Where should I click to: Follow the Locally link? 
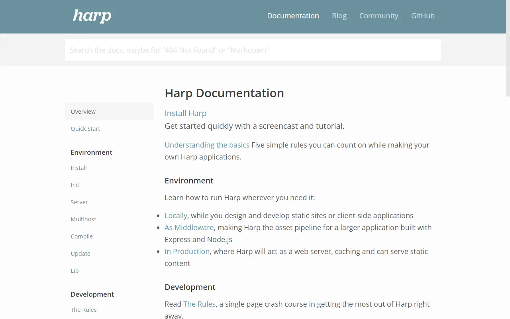[x=176, y=216]
